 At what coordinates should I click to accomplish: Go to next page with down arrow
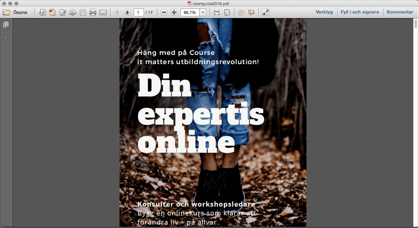pyautogui.click(x=127, y=13)
